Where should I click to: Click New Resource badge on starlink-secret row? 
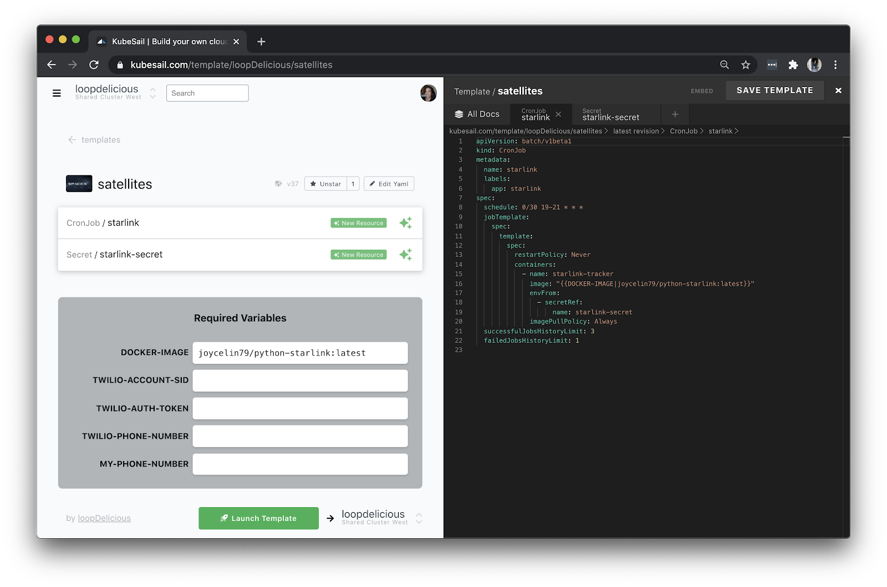[359, 255]
